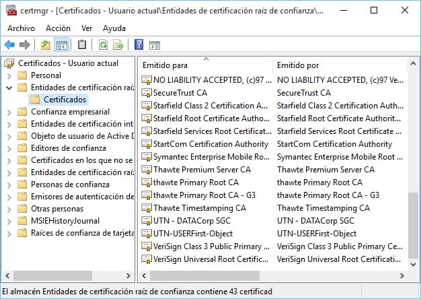Select the Certificados subfolder in tree
Screen dimensions: 421x299
(x=65, y=100)
